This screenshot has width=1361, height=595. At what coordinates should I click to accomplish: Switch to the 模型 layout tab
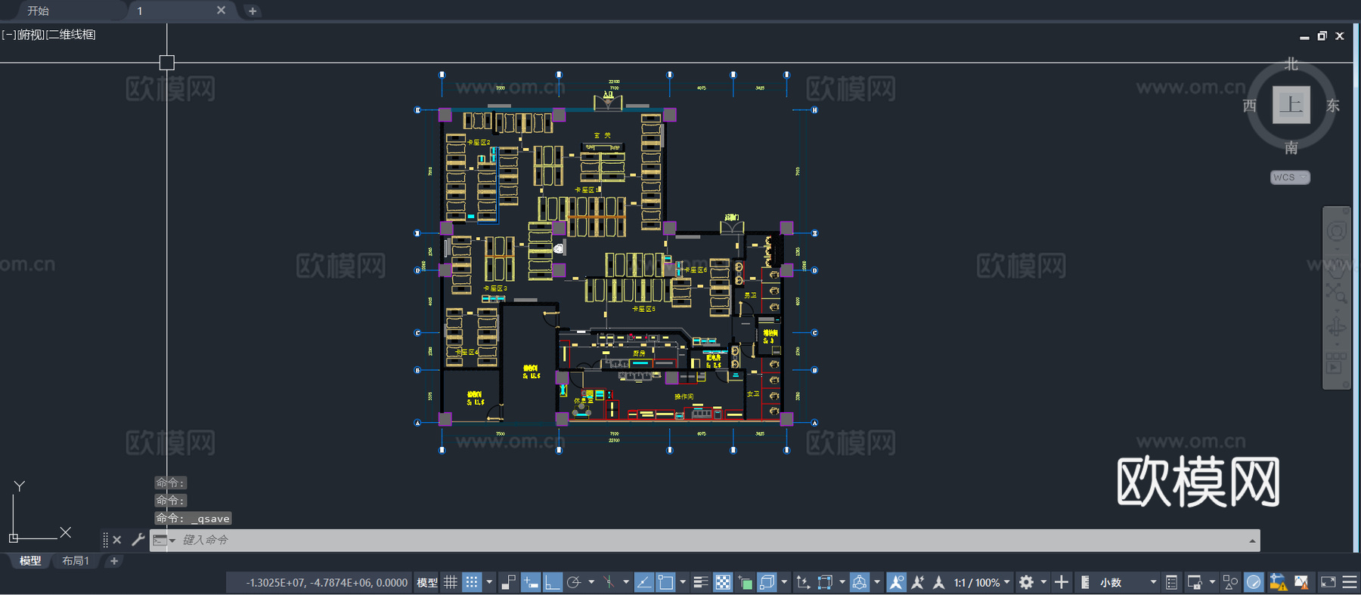pos(30,561)
